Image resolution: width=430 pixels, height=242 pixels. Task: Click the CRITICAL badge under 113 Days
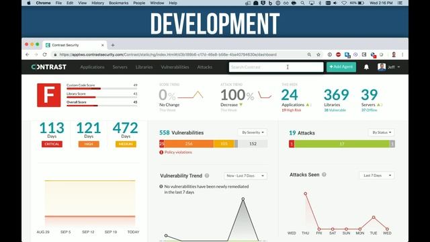[x=52, y=144]
